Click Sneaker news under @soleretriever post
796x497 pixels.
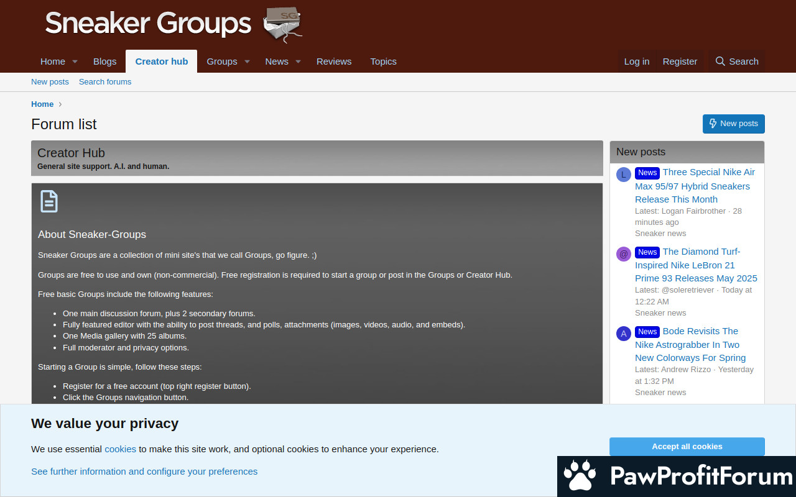pyautogui.click(x=660, y=313)
